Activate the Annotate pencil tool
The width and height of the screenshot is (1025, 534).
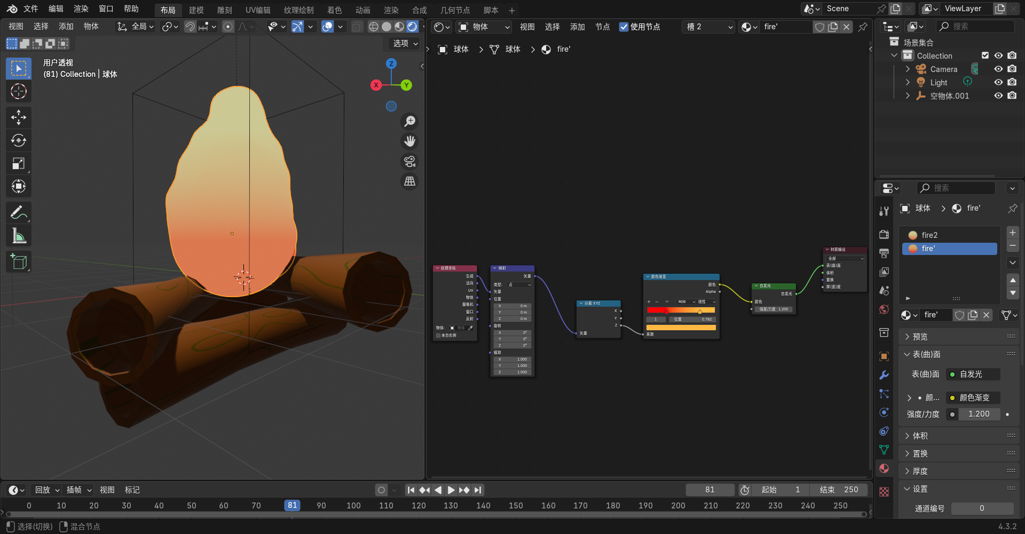[x=19, y=213]
